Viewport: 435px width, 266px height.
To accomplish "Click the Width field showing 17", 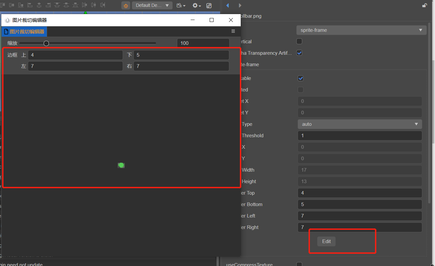I will pyautogui.click(x=360, y=170).
